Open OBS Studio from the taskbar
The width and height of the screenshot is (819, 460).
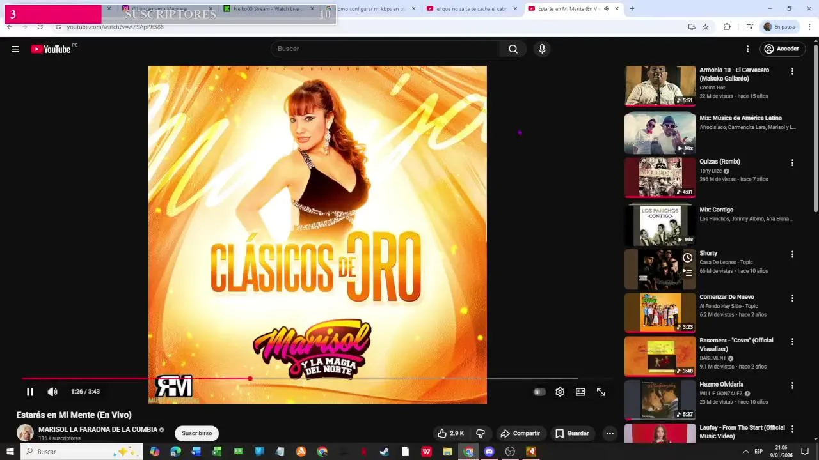[x=510, y=452]
